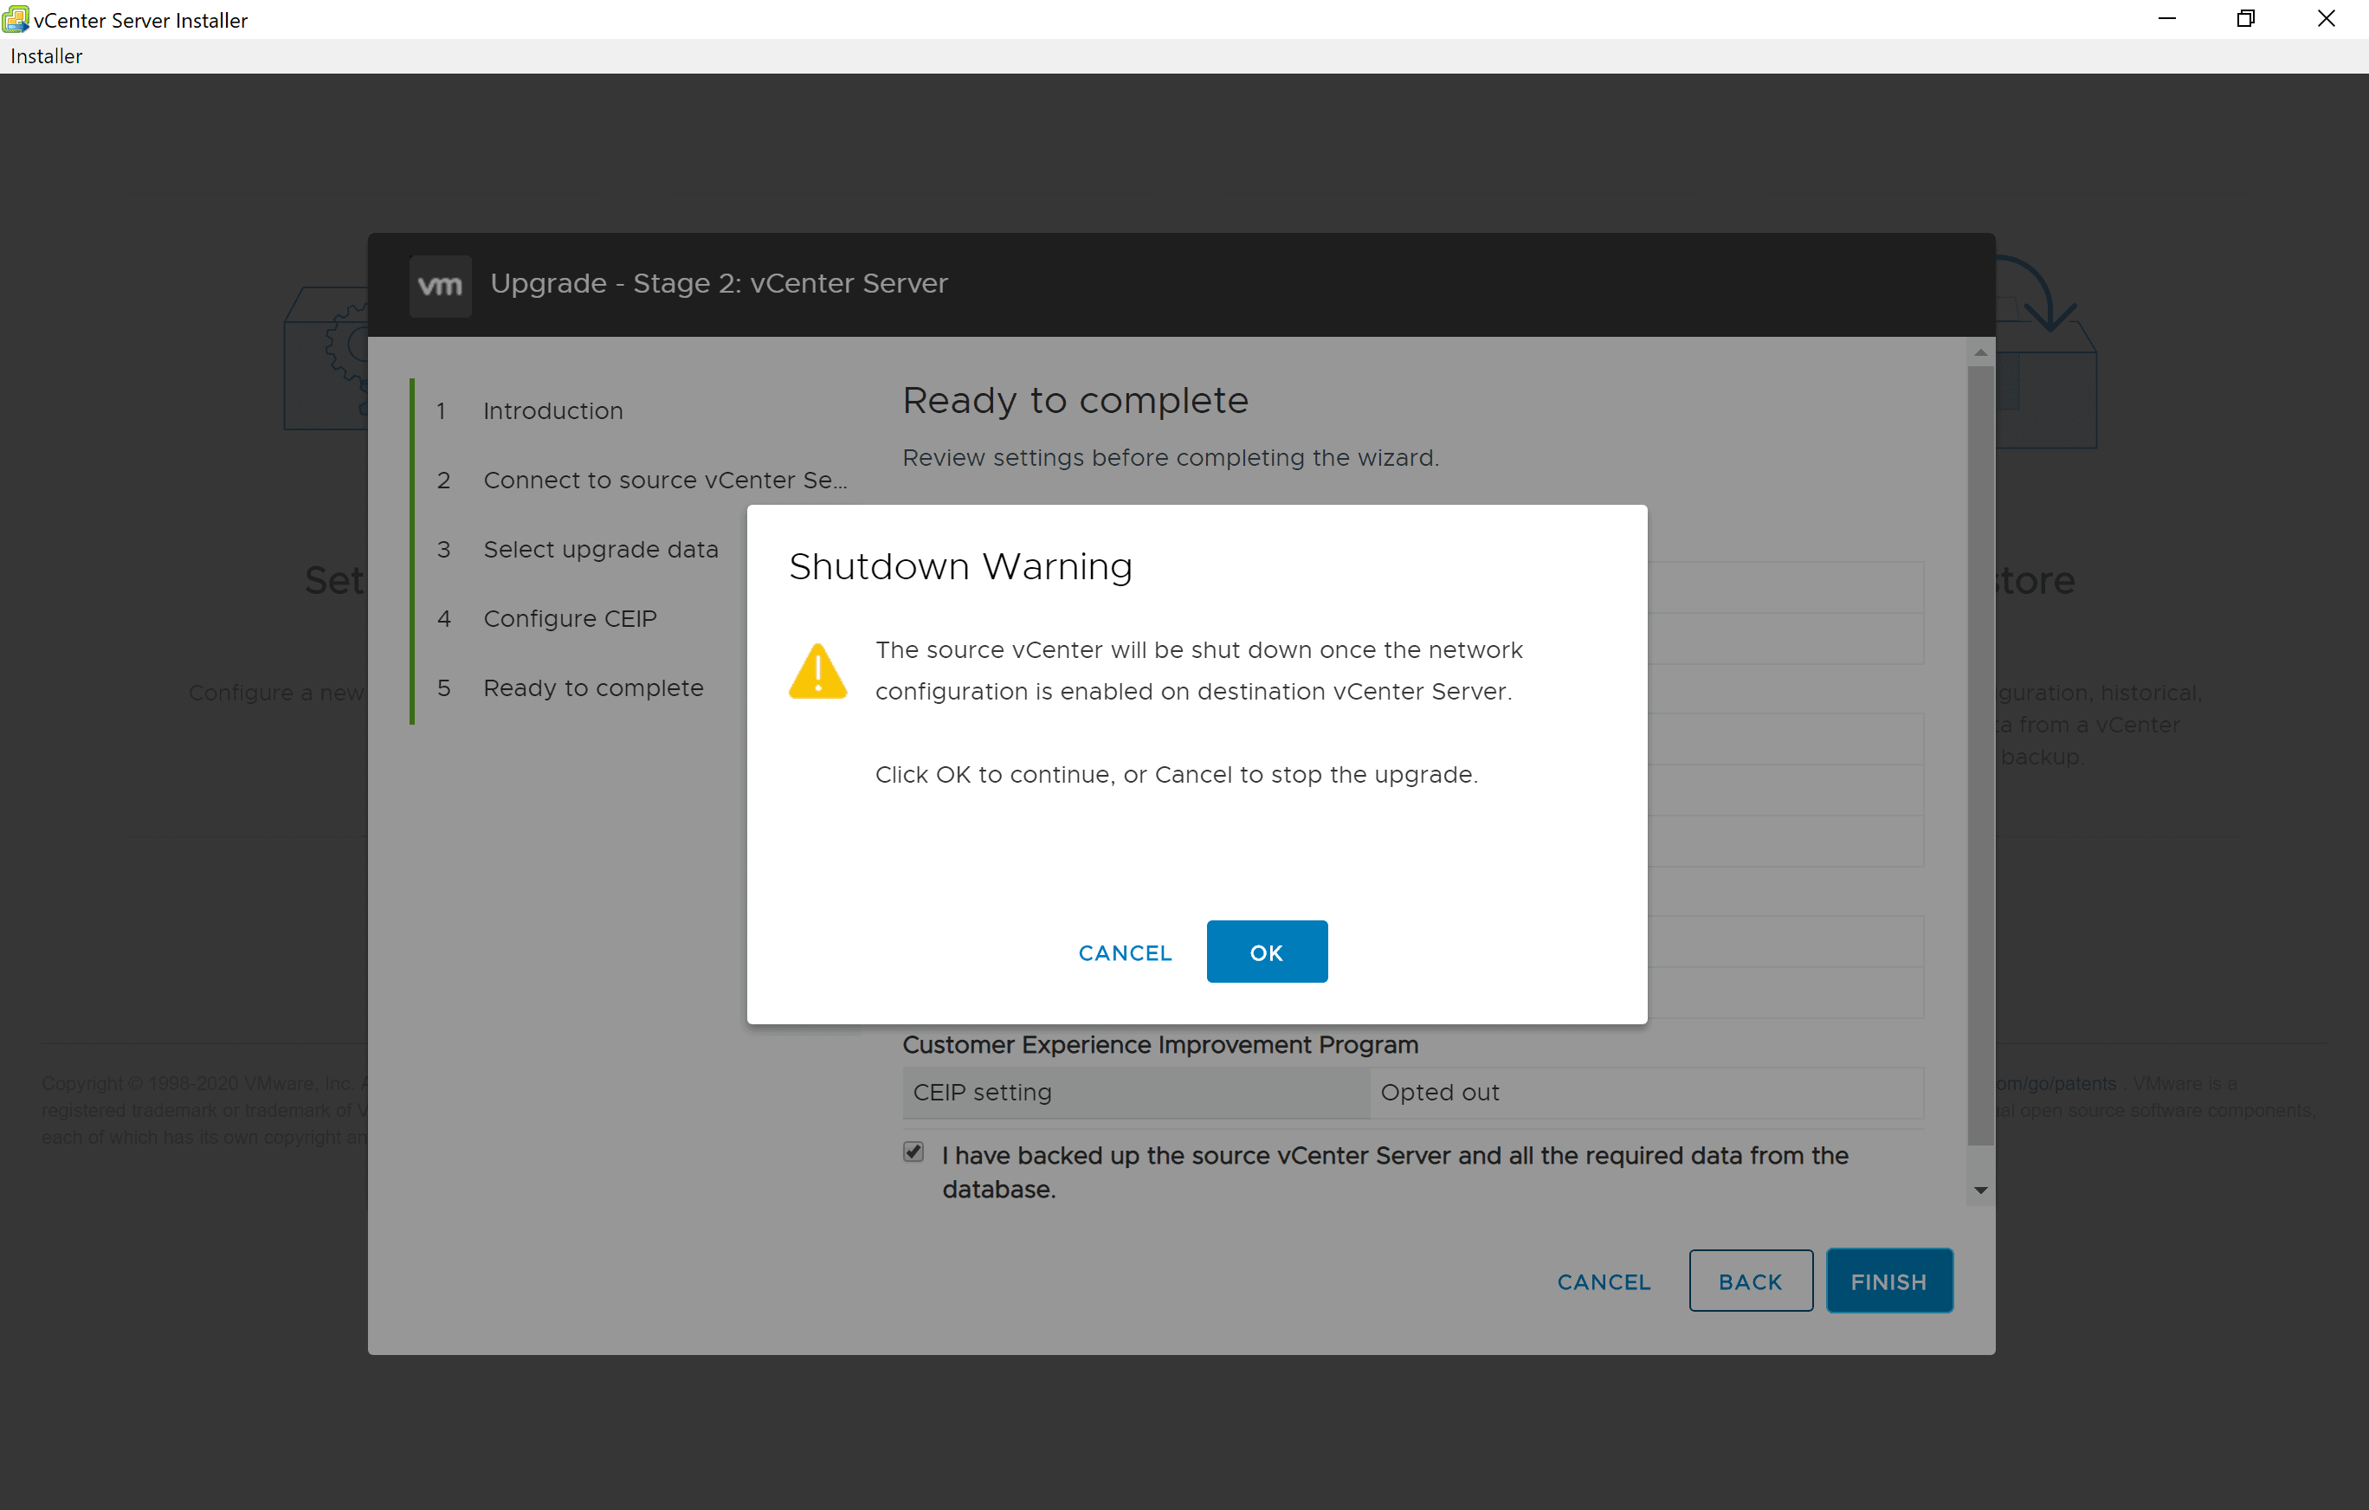This screenshot has height=1510, width=2369.
Task: Click the yellow warning triangle icon
Action: tap(817, 671)
